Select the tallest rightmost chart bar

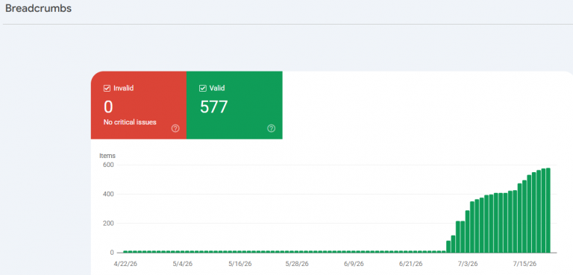click(x=548, y=210)
